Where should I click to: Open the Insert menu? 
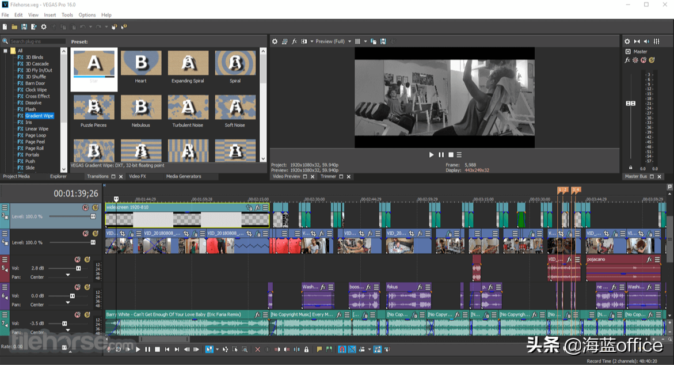click(x=50, y=15)
